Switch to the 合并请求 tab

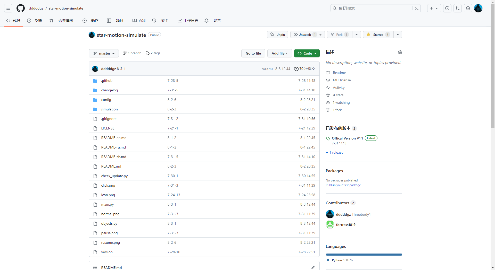pyautogui.click(x=61, y=21)
